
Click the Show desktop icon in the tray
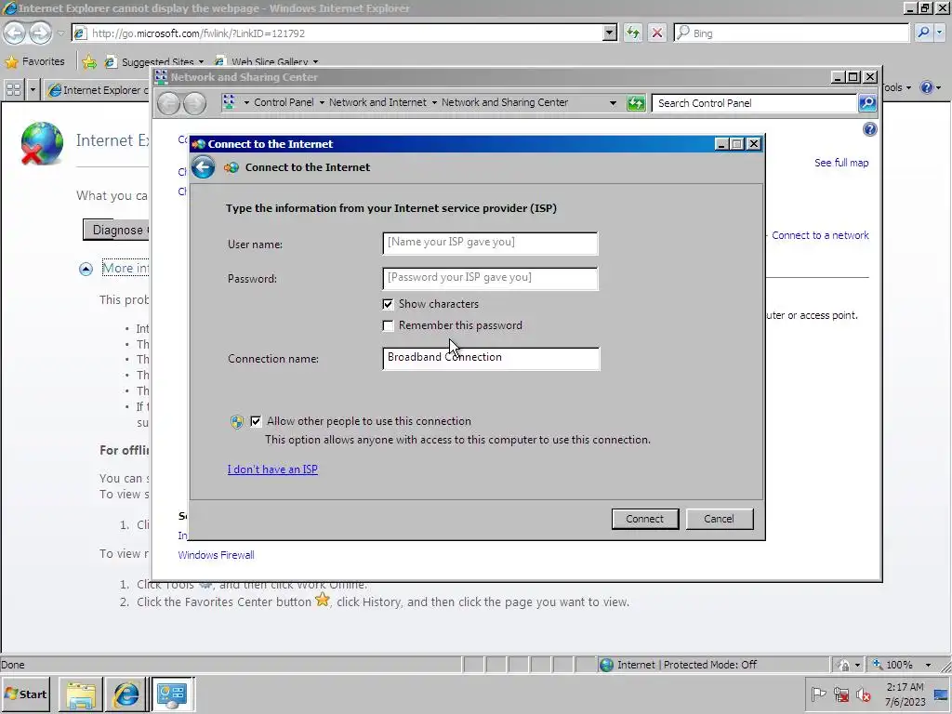point(942,694)
